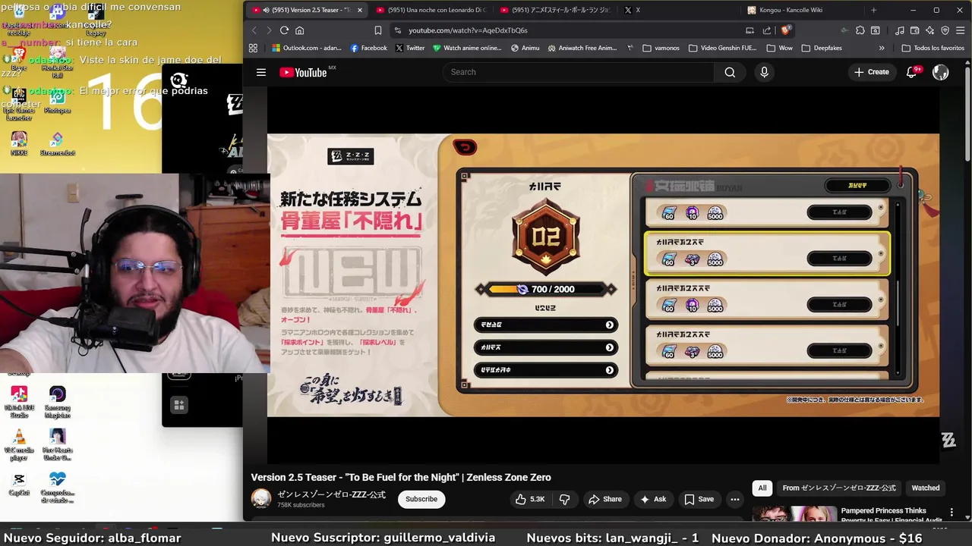Click the browser address bar URL
Viewport: 972px width, 546px height.
[x=468, y=30]
